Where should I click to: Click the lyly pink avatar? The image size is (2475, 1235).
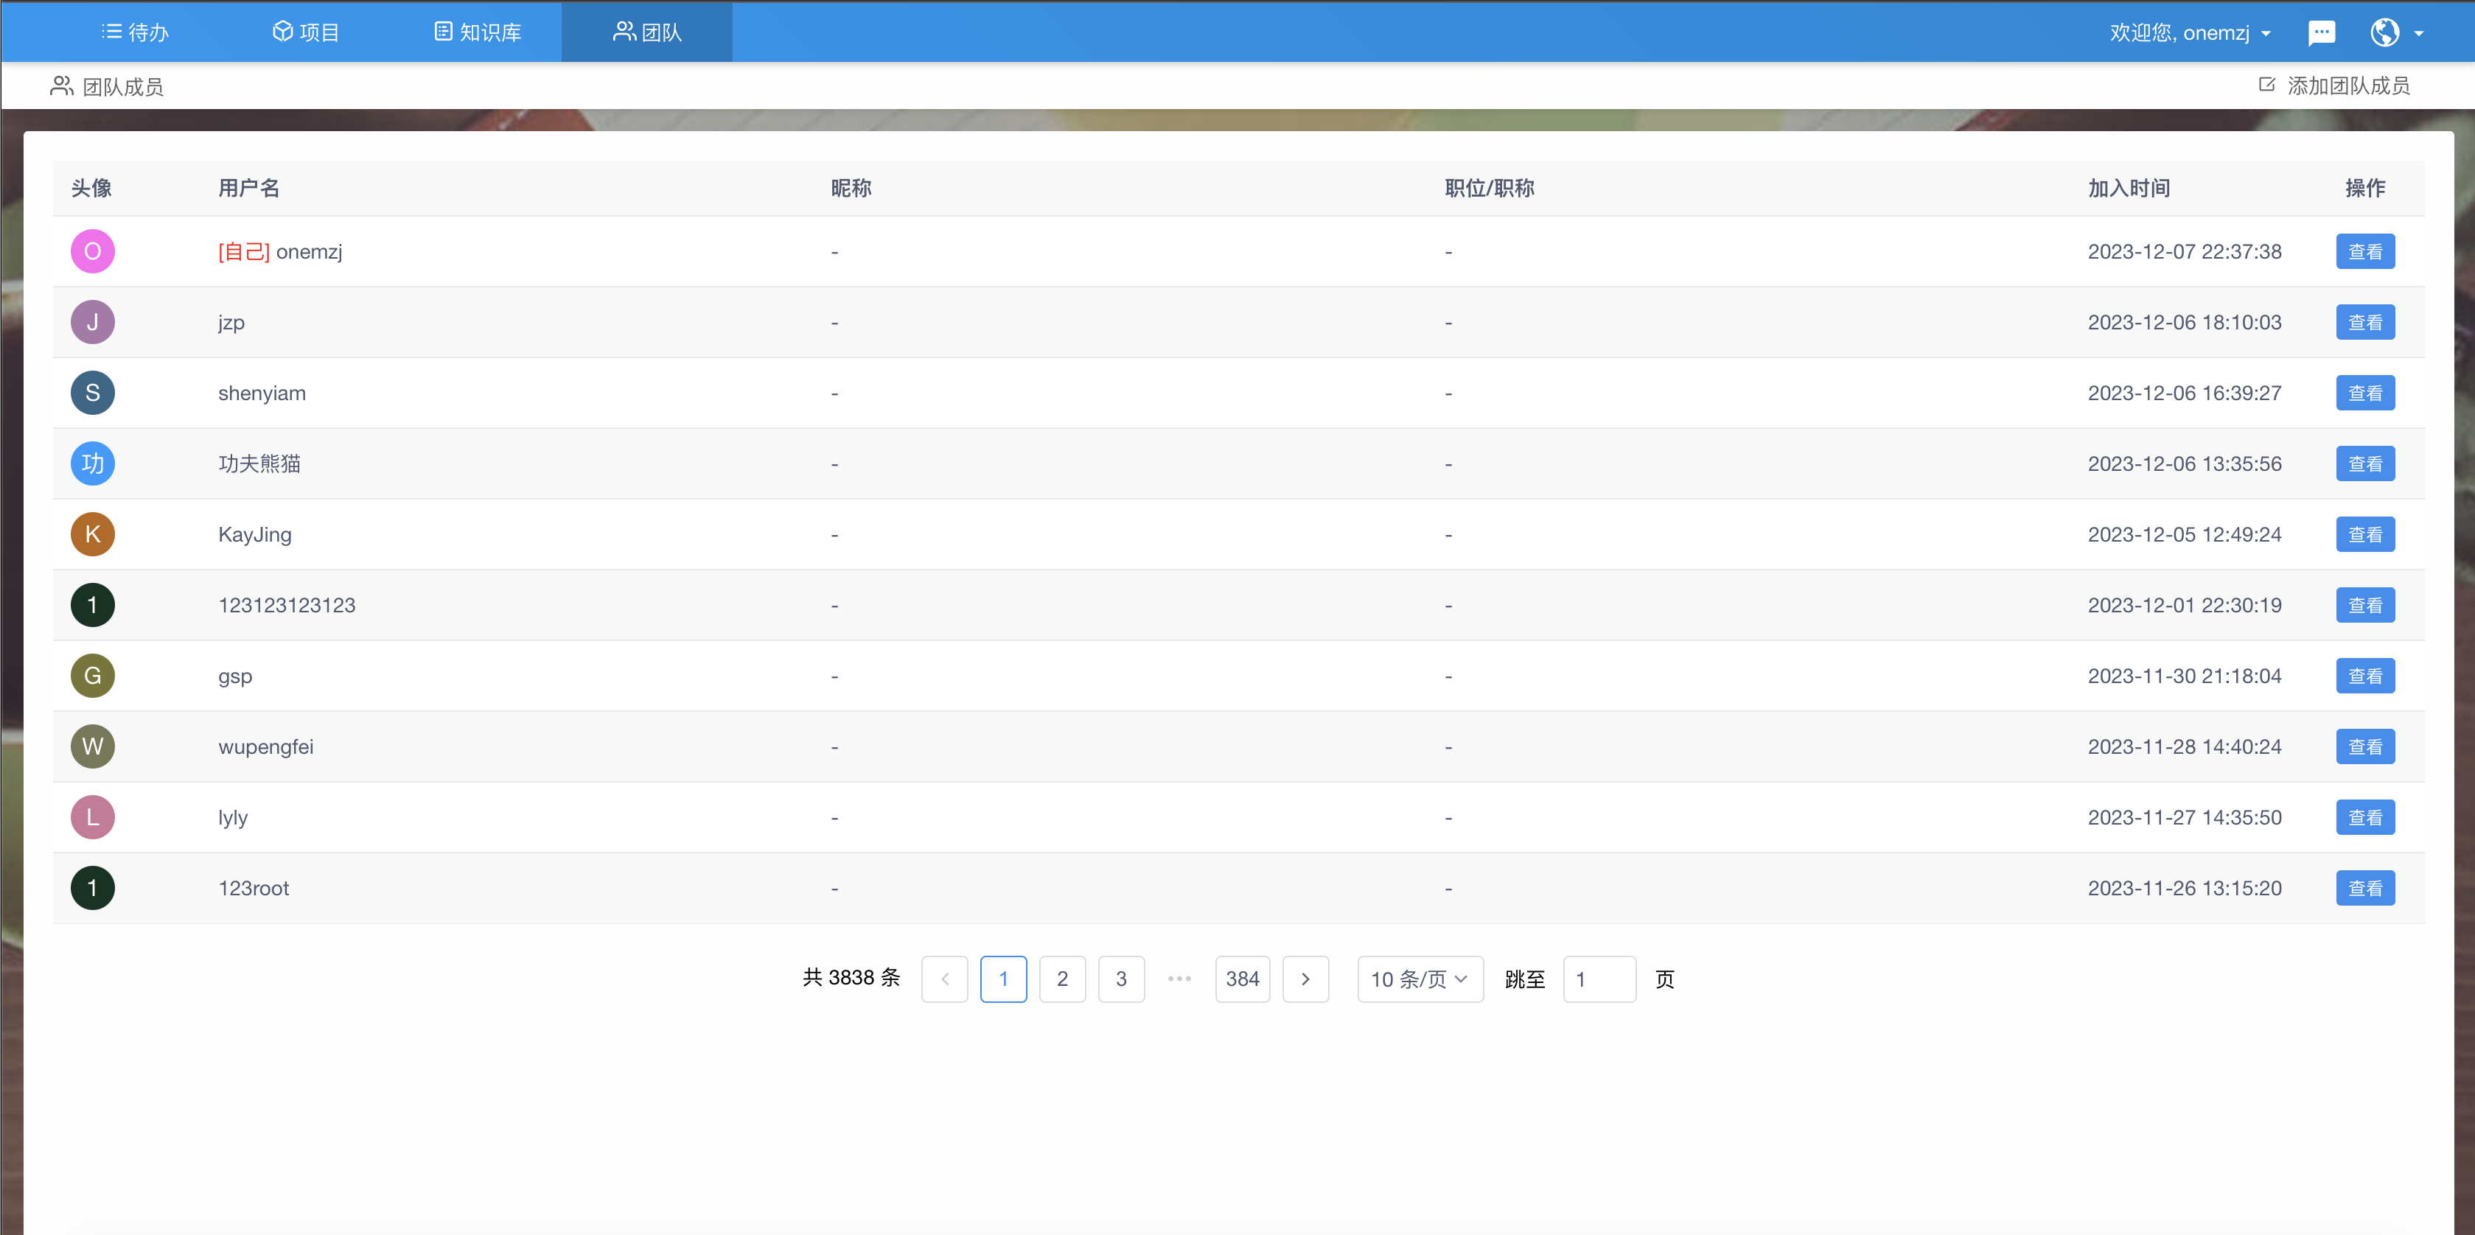[92, 817]
